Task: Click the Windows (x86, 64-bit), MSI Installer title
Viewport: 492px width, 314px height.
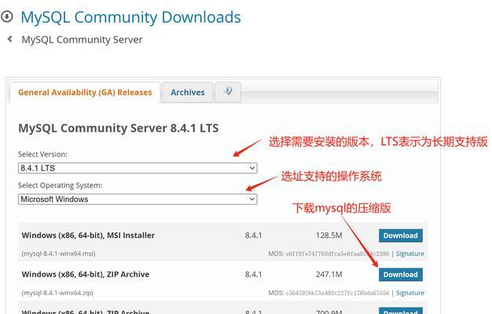Action: point(88,235)
